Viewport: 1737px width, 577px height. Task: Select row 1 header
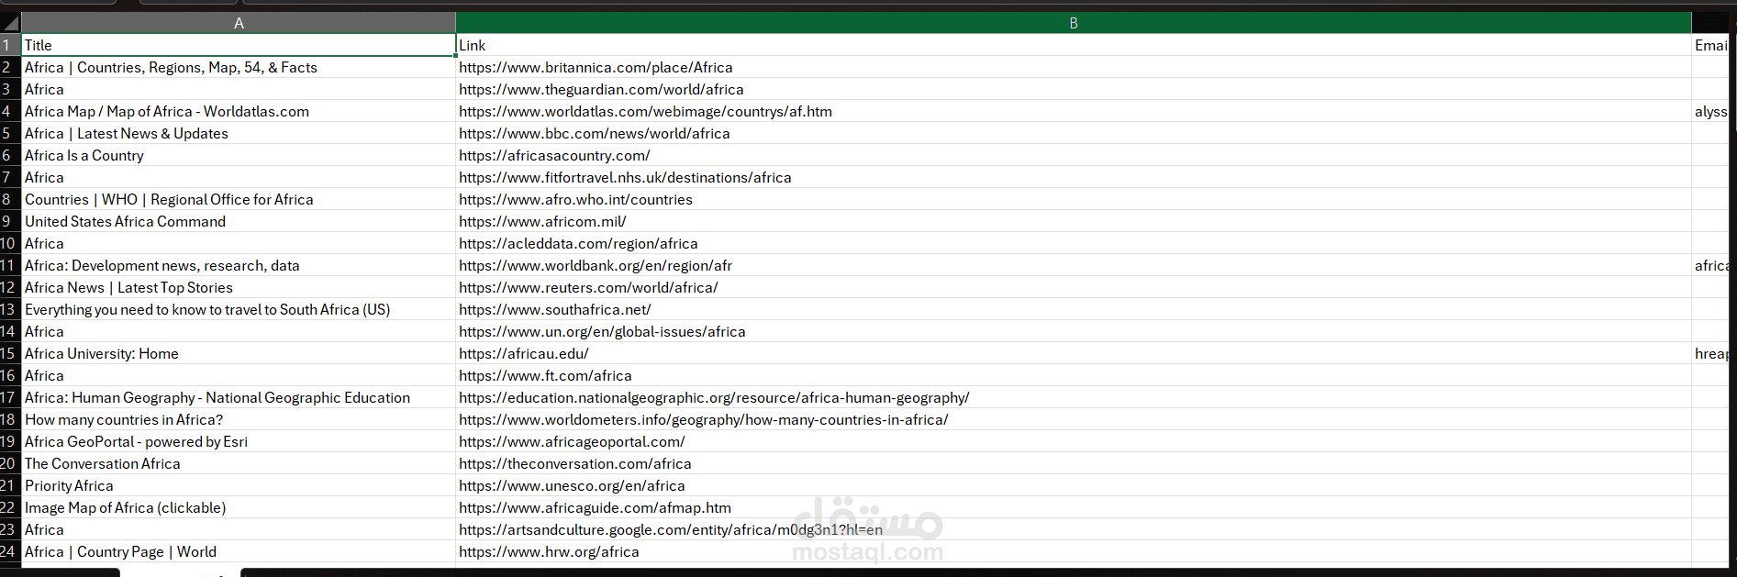point(10,45)
